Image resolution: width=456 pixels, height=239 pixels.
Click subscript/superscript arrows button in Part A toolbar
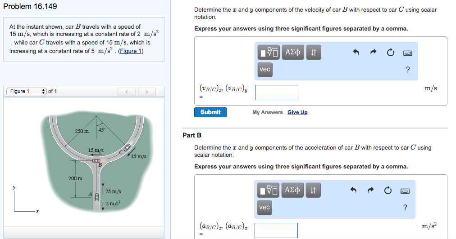[x=314, y=52]
